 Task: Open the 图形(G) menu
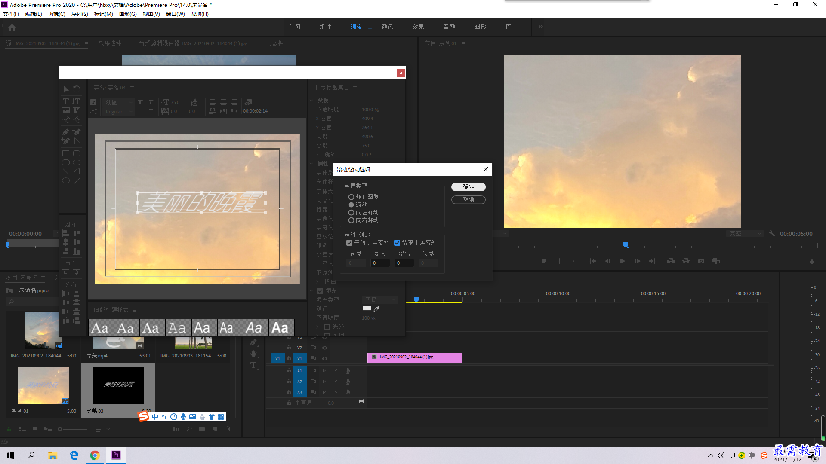click(x=128, y=14)
